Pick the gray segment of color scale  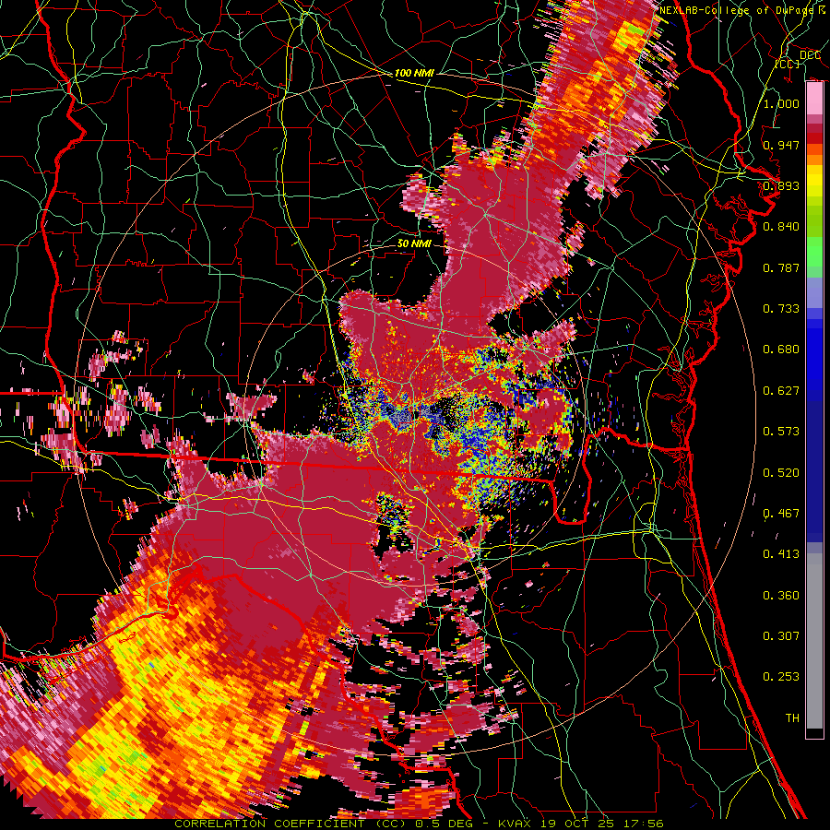pos(814,641)
